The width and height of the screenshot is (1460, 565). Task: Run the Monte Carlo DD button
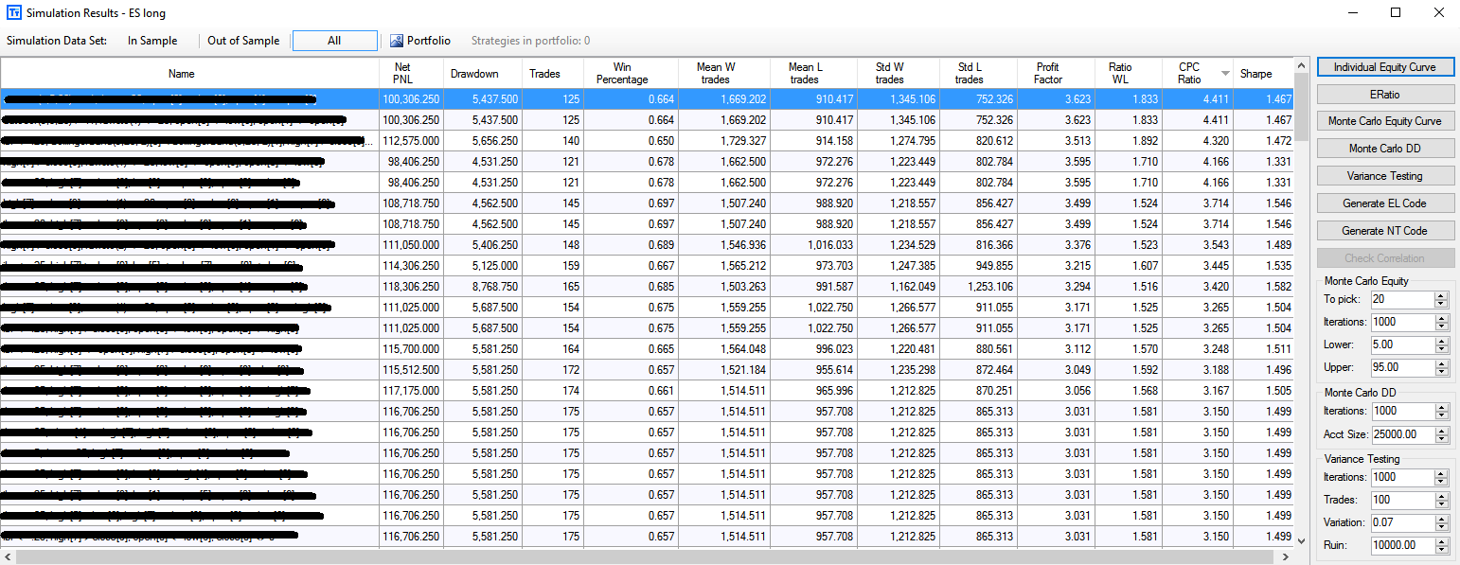click(1385, 149)
